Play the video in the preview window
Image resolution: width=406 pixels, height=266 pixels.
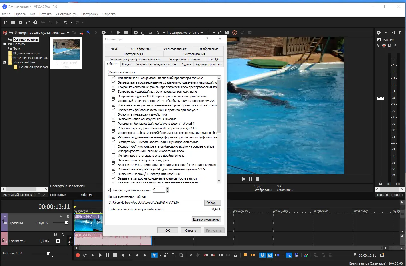click(x=243, y=179)
